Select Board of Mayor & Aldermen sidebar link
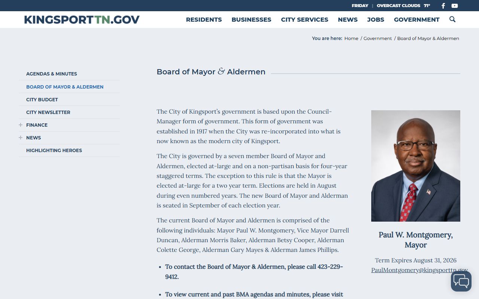The image size is (479, 299). coord(65,87)
